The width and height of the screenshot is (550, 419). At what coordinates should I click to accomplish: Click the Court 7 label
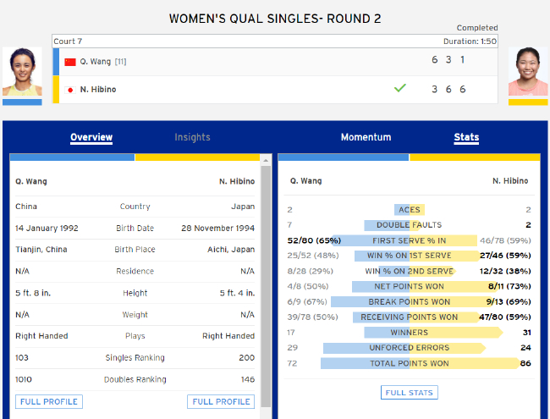click(x=68, y=41)
